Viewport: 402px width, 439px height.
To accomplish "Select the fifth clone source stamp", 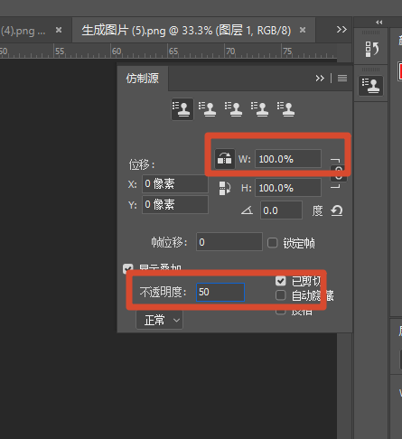I will coord(286,109).
